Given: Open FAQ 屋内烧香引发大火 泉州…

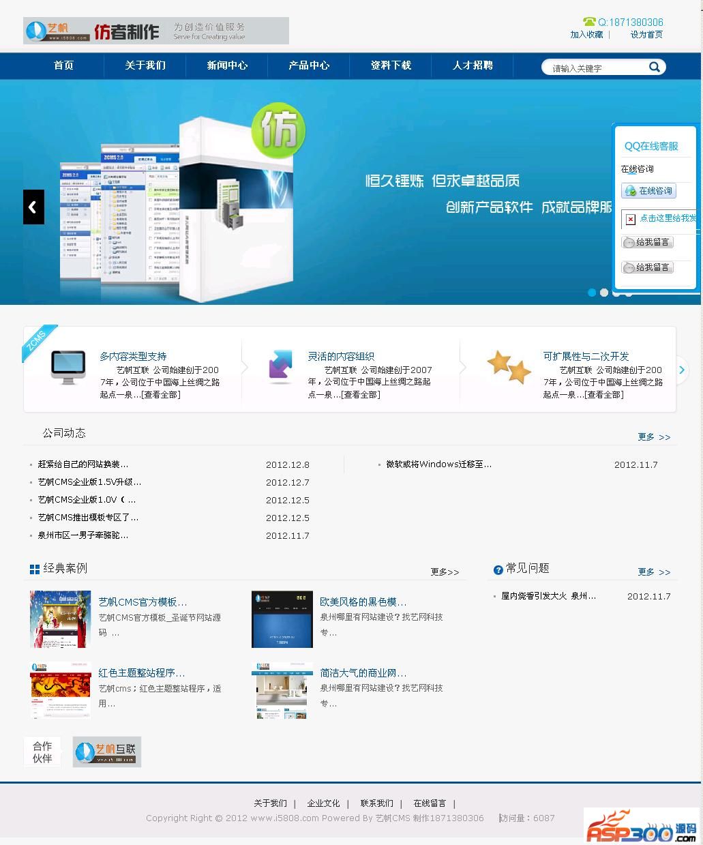Looking at the screenshot, I should 548,596.
